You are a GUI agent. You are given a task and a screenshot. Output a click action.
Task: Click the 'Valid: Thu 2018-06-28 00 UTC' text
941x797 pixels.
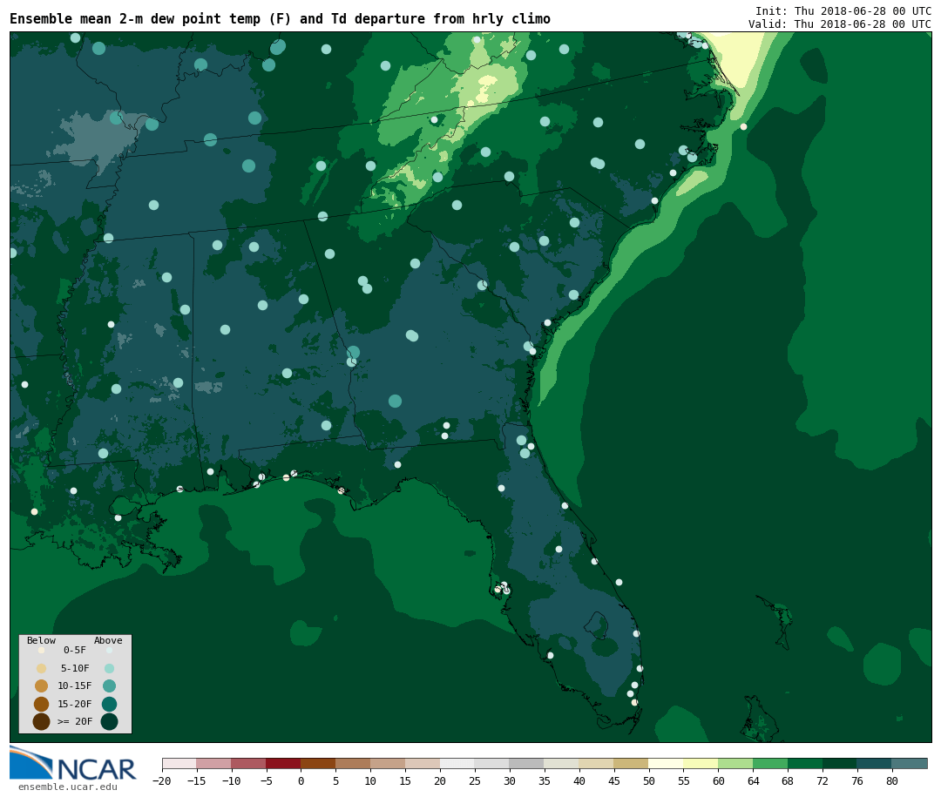point(840,24)
